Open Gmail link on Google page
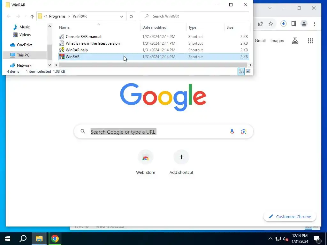This screenshot has width=327, height=245. 260,41
